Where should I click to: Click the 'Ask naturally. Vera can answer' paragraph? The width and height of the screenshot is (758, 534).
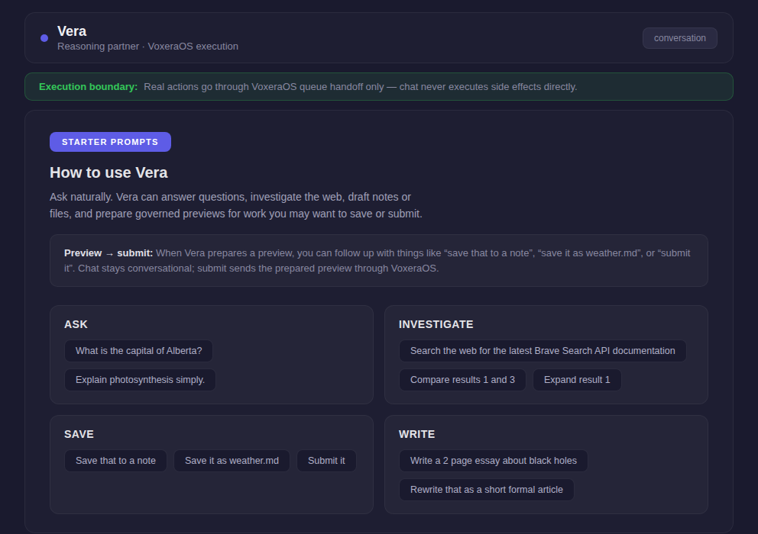[x=236, y=205]
